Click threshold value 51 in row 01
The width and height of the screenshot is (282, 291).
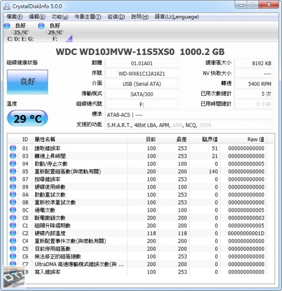coord(215,148)
